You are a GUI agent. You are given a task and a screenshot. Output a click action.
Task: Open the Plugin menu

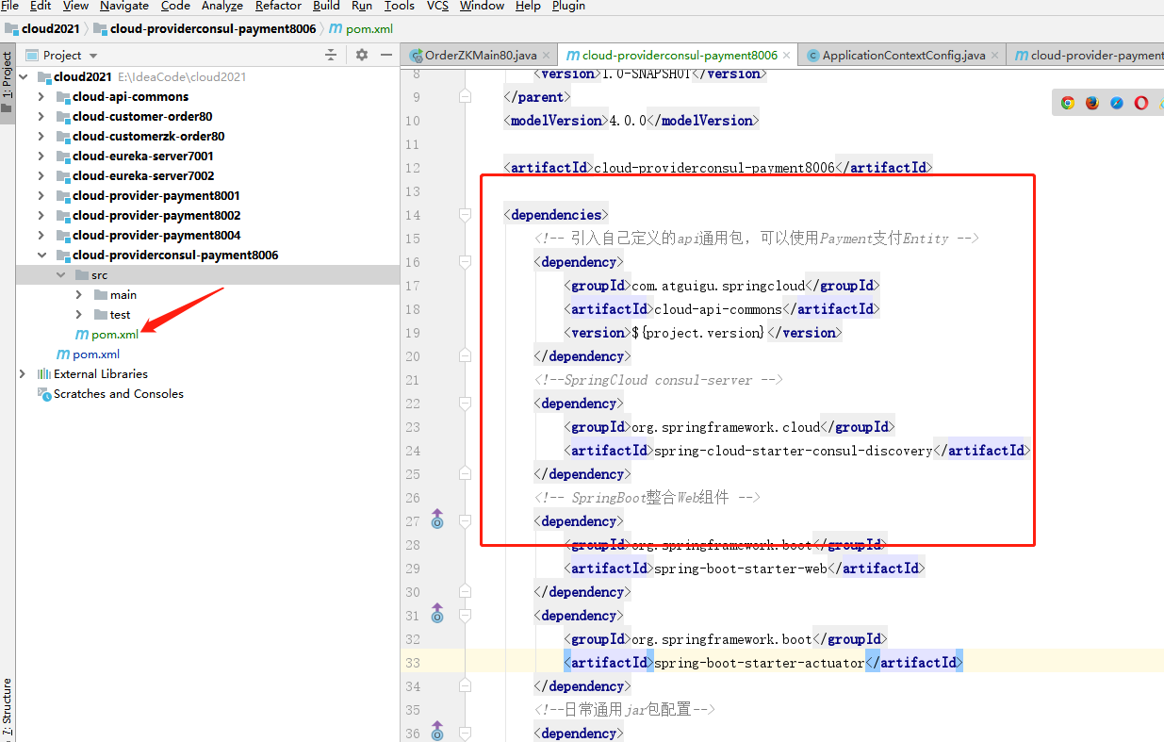568,6
